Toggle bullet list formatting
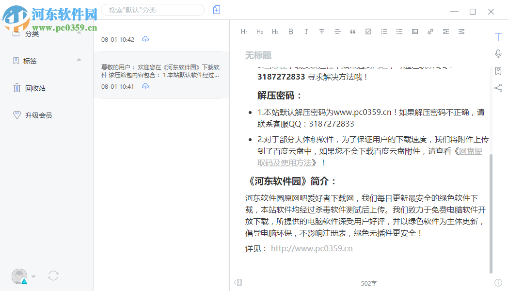 pos(399,31)
